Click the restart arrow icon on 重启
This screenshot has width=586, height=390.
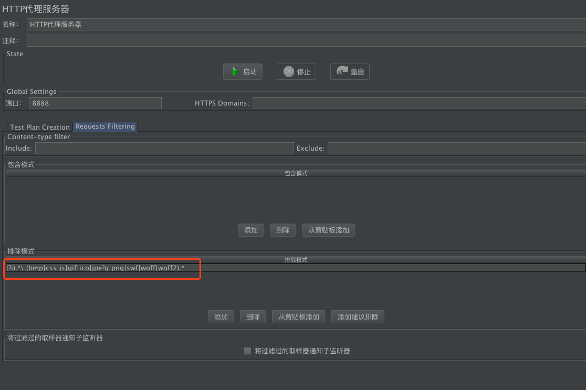pos(342,71)
